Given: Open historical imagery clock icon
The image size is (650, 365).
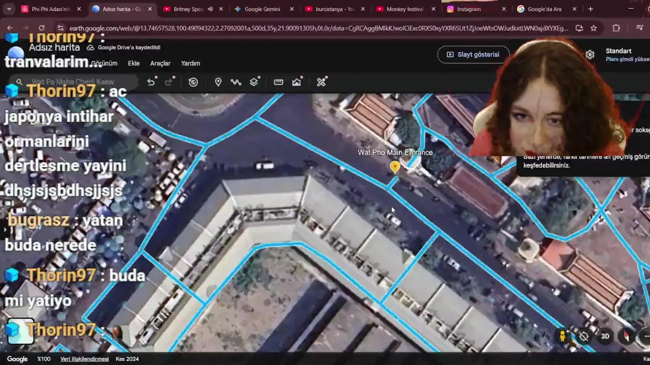Looking at the screenshot, I should (x=193, y=82).
